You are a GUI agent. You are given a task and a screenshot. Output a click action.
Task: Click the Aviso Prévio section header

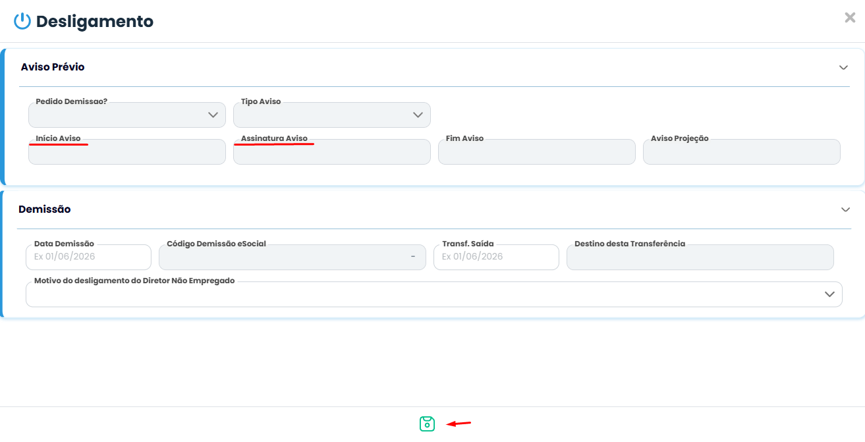point(53,67)
